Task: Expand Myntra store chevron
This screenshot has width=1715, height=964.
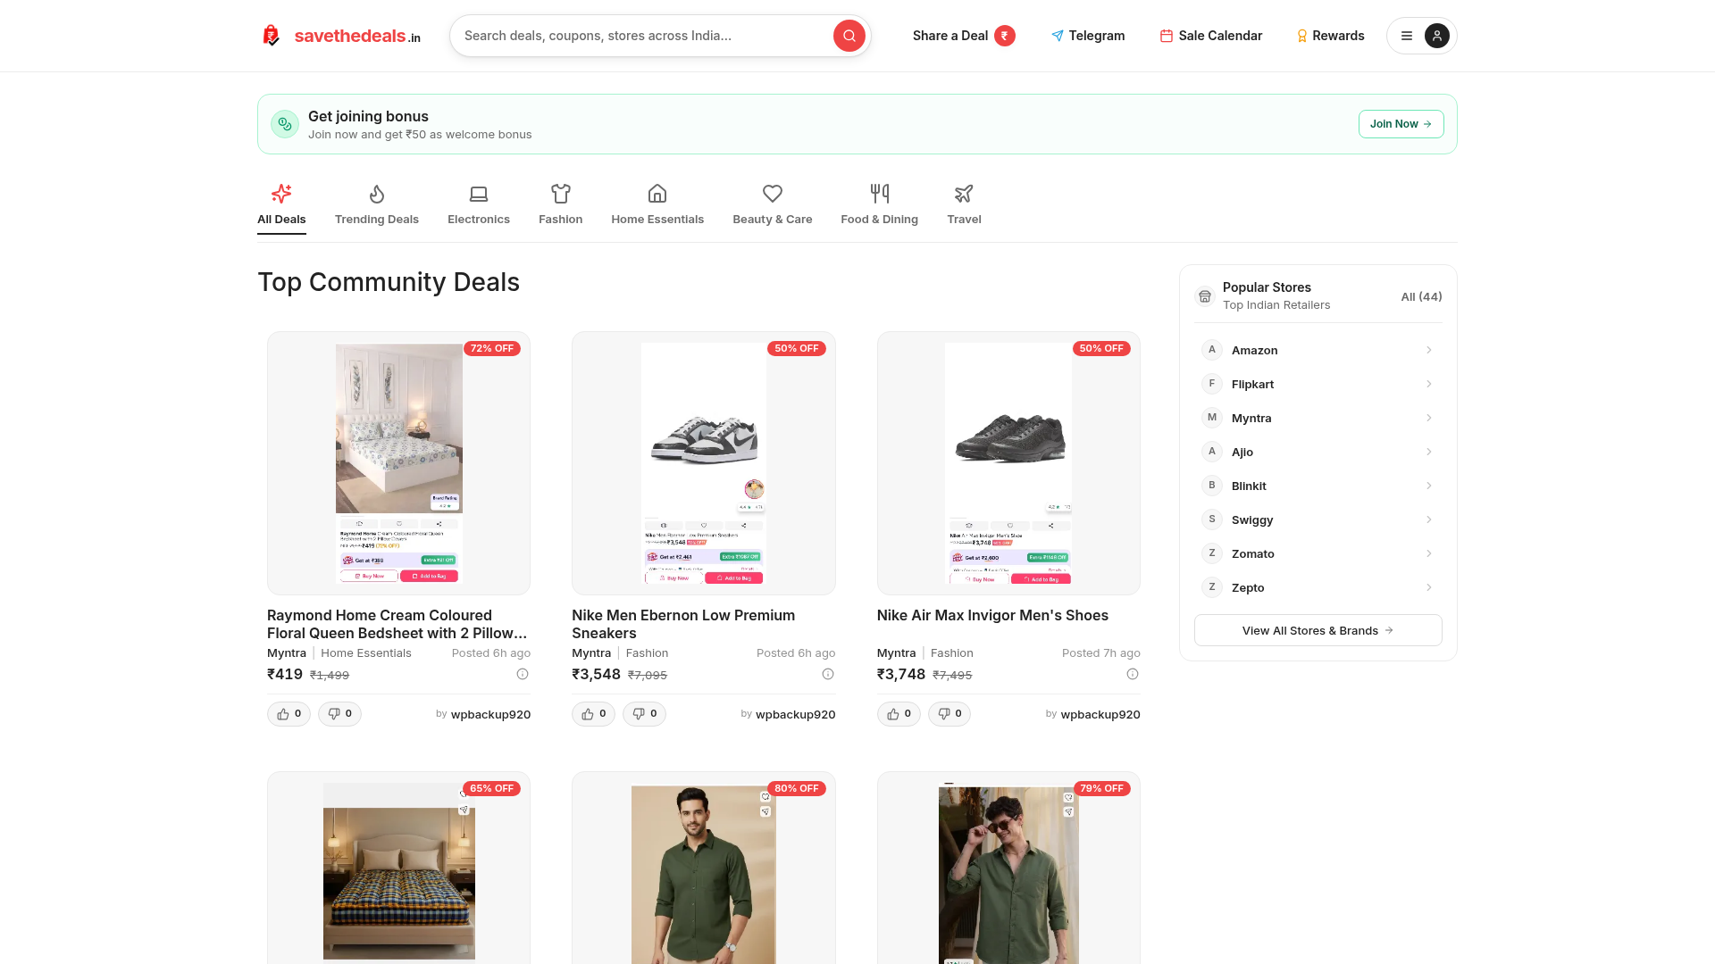Action: [x=1429, y=418]
